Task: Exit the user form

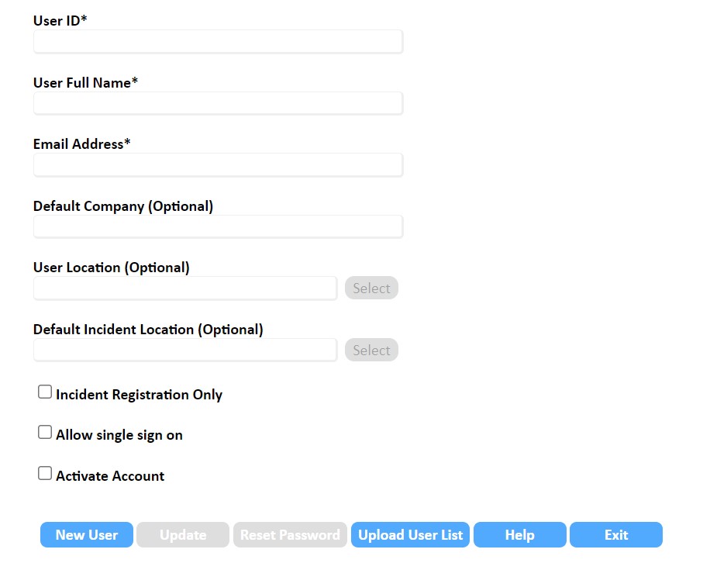Action: (x=616, y=535)
